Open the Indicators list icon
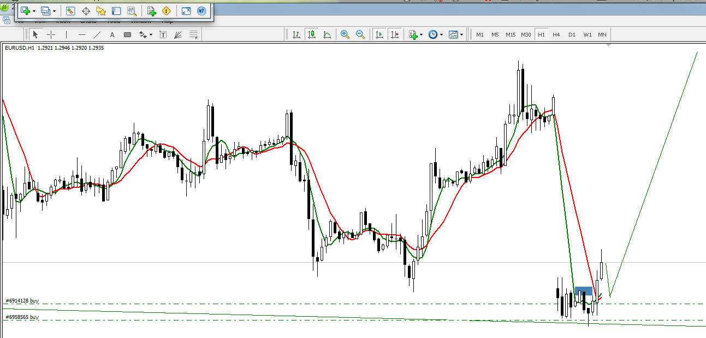The image size is (706, 338). tap(413, 34)
